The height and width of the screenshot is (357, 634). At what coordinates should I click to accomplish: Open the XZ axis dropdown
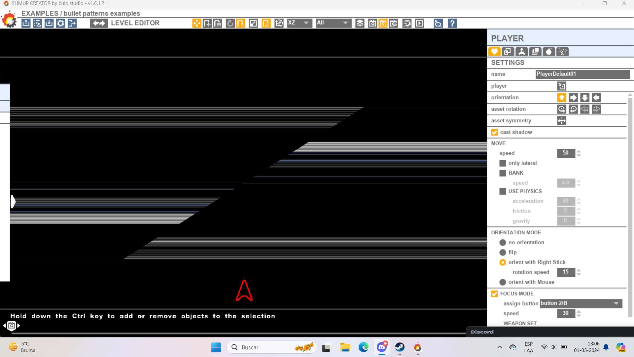tap(299, 23)
